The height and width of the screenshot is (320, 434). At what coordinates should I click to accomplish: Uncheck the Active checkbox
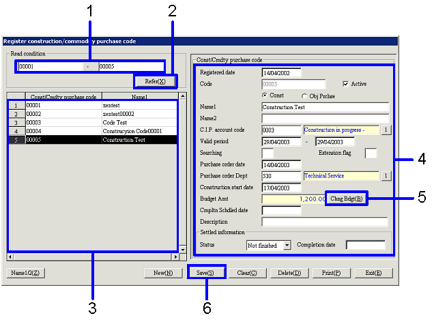346,83
